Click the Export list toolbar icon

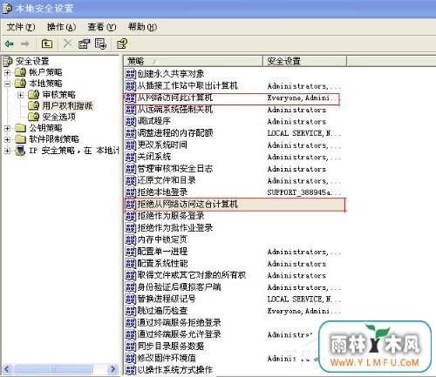[x=100, y=44]
